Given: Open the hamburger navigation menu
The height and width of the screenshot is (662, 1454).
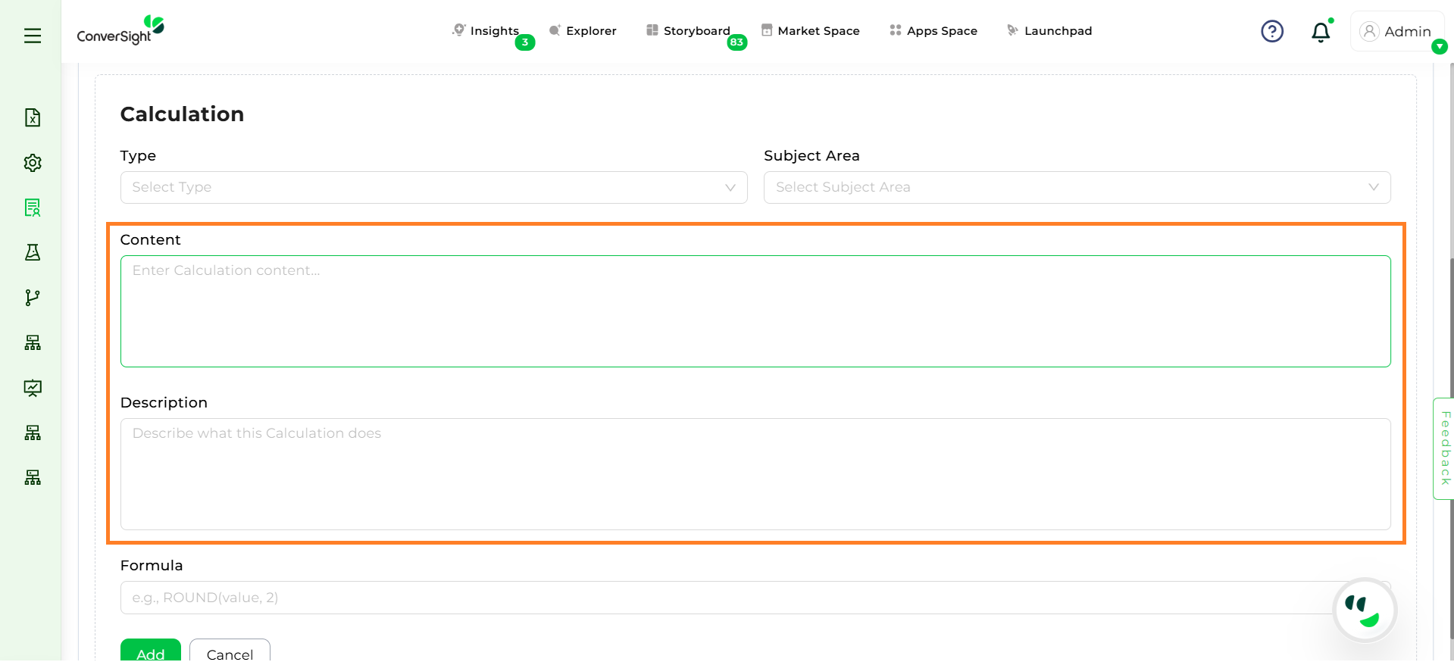Looking at the screenshot, I should 33,36.
